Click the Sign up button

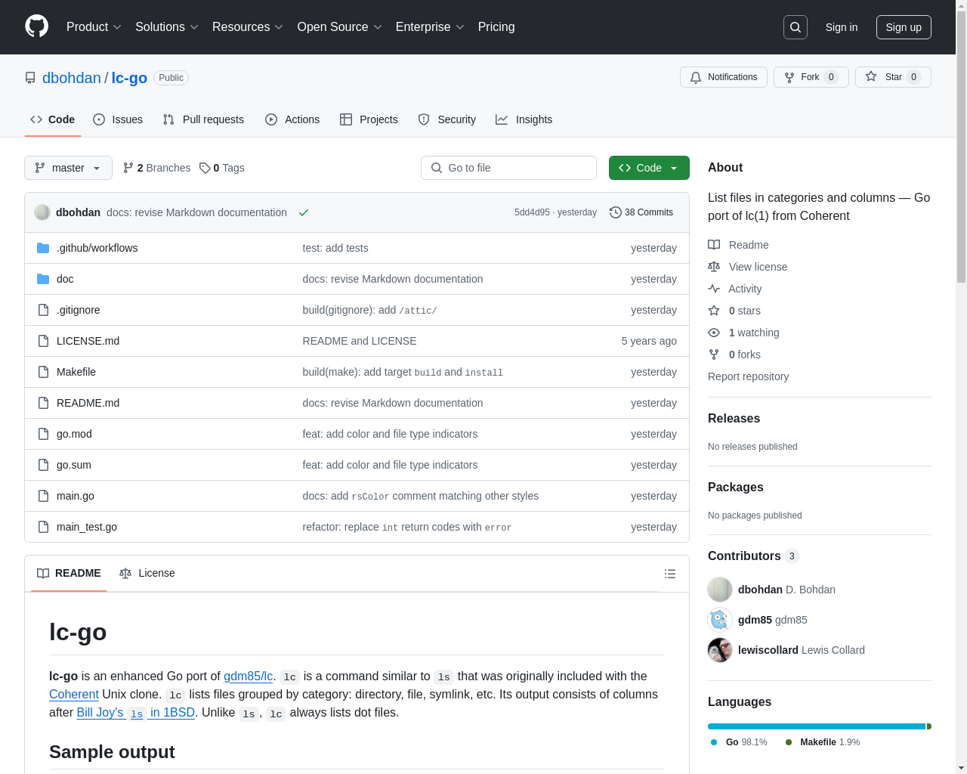click(904, 27)
